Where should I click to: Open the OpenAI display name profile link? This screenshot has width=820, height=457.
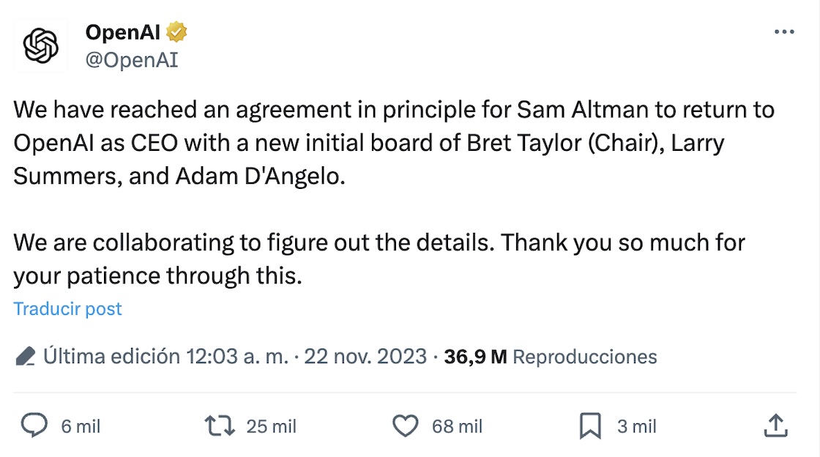click(x=123, y=32)
